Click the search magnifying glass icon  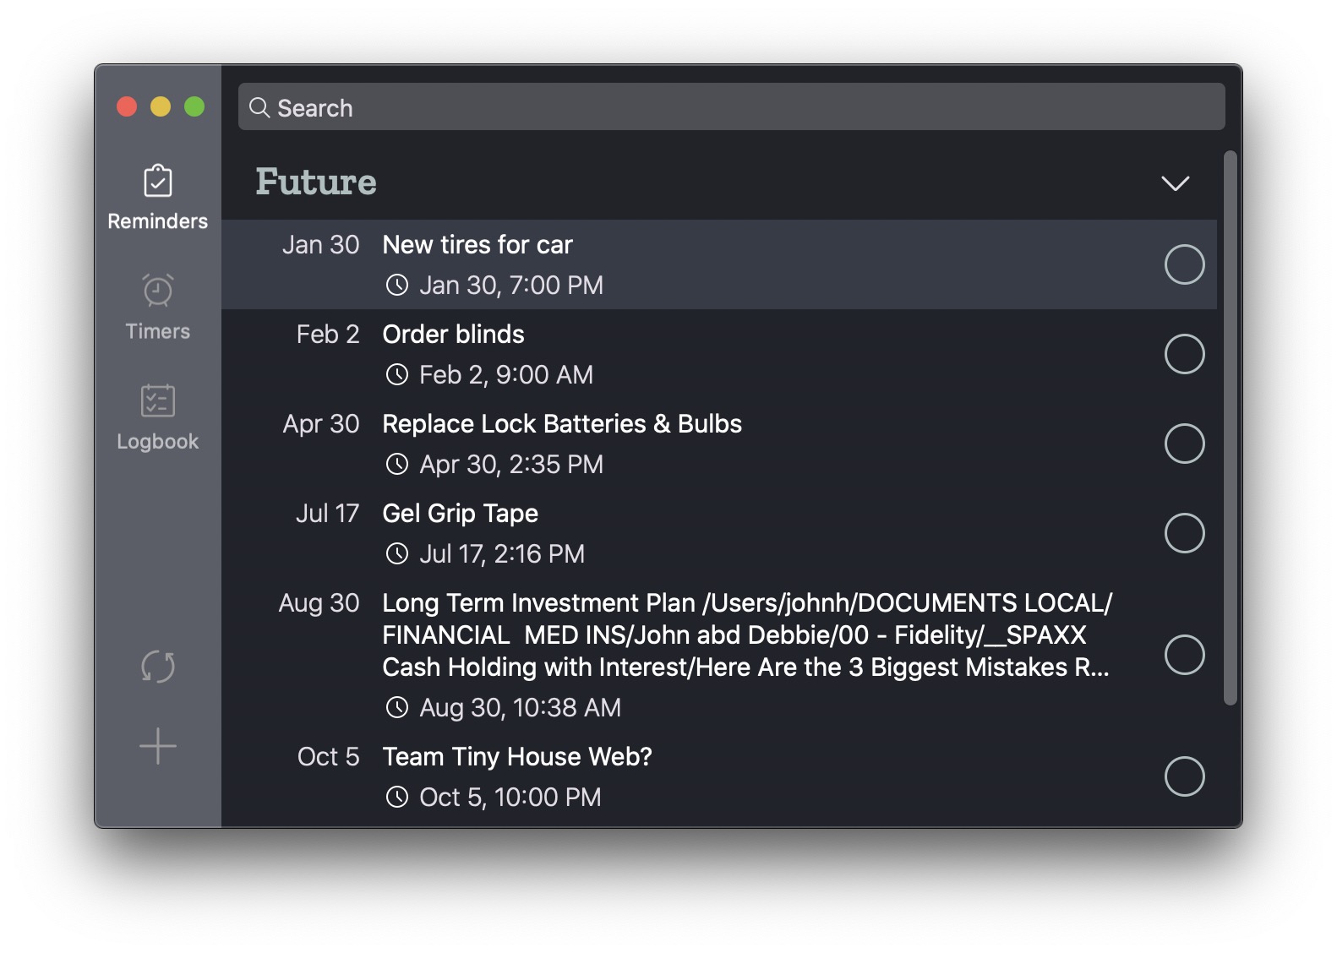point(259,108)
